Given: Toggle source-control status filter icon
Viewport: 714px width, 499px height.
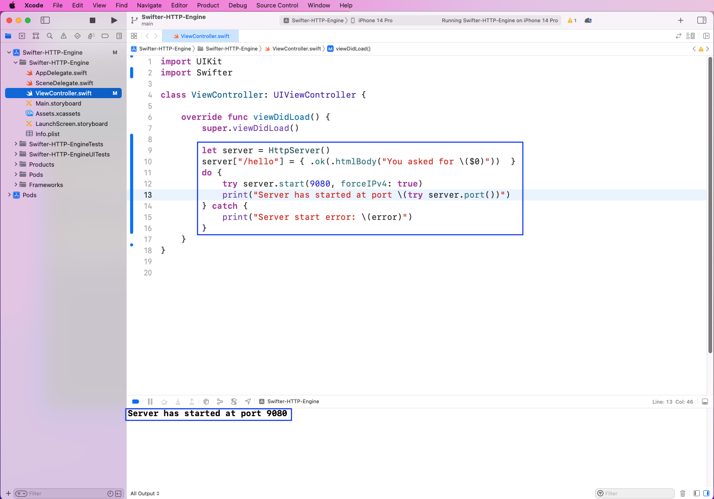Looking at the screenshot, I should [x=118, y=493].
